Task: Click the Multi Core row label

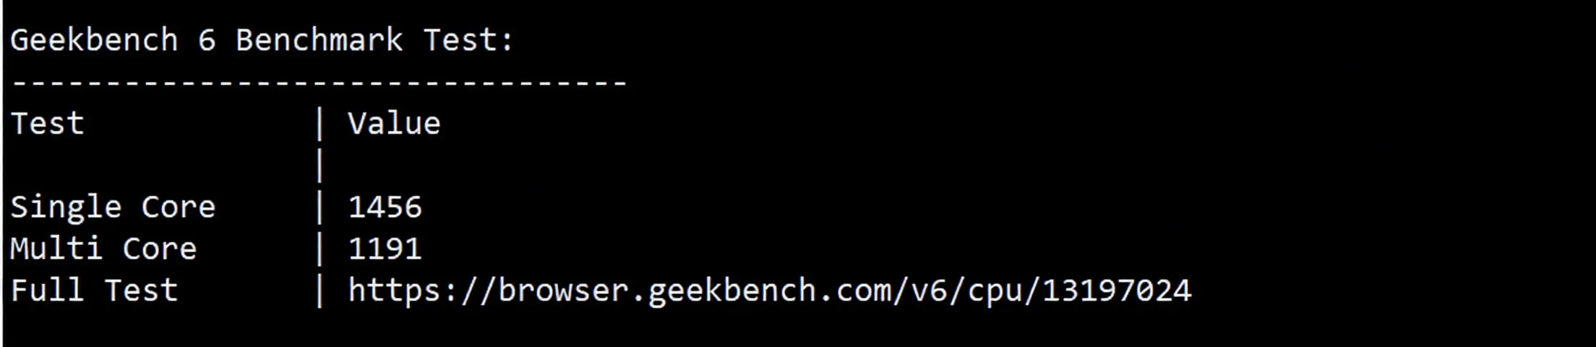Action: [103, 249]
